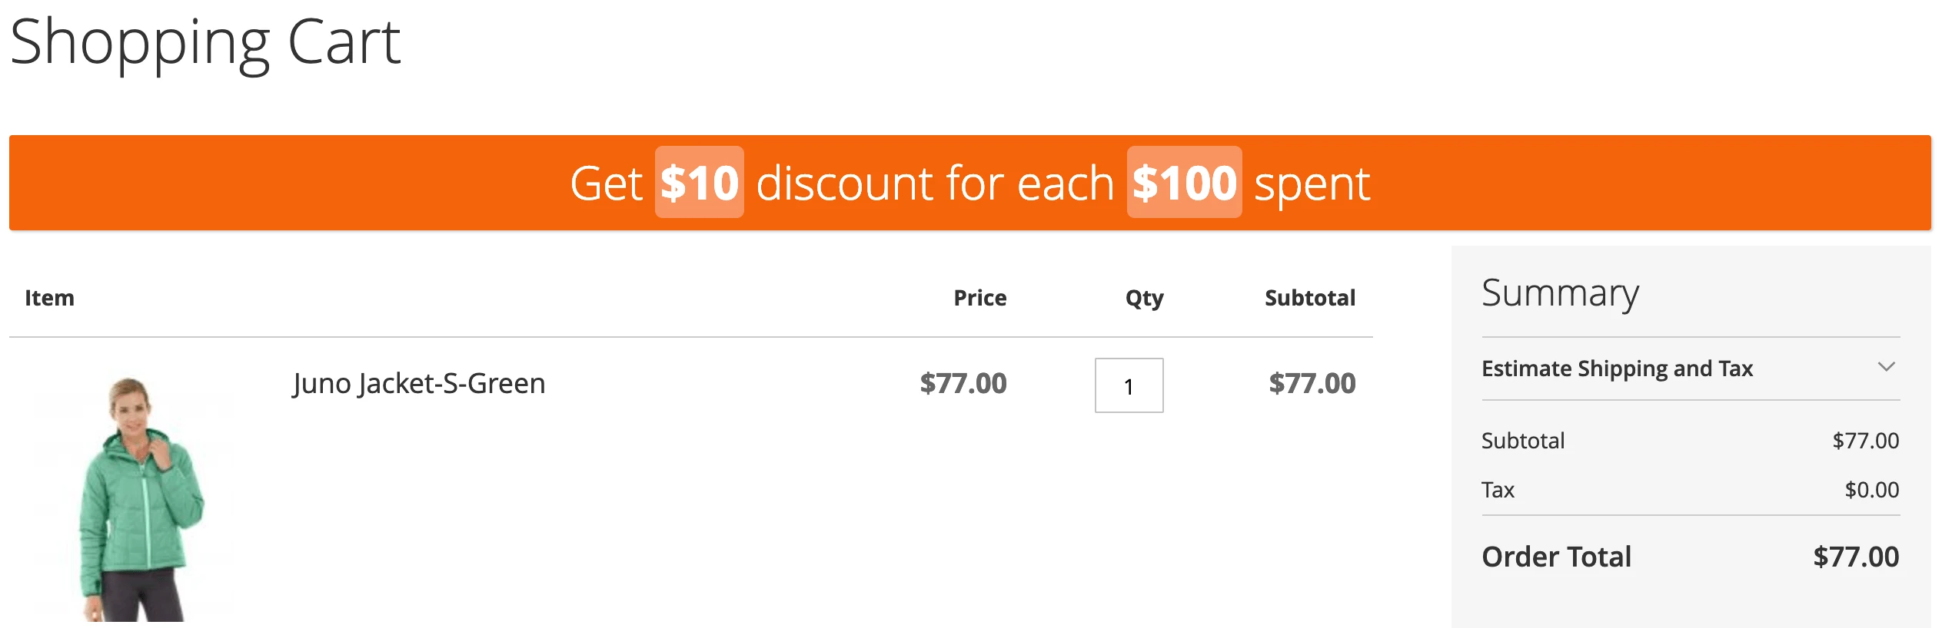Viewport: 1942px width, 628px height.
Task: Click the item price of $77.00
Action: pyautogui.click(x=964, y=384)
